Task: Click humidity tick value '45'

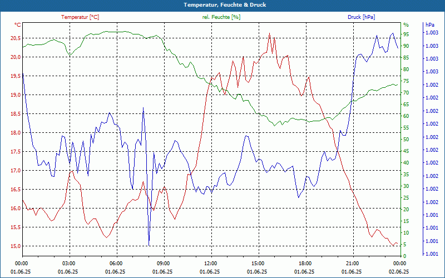Action: tap(406, 151)
